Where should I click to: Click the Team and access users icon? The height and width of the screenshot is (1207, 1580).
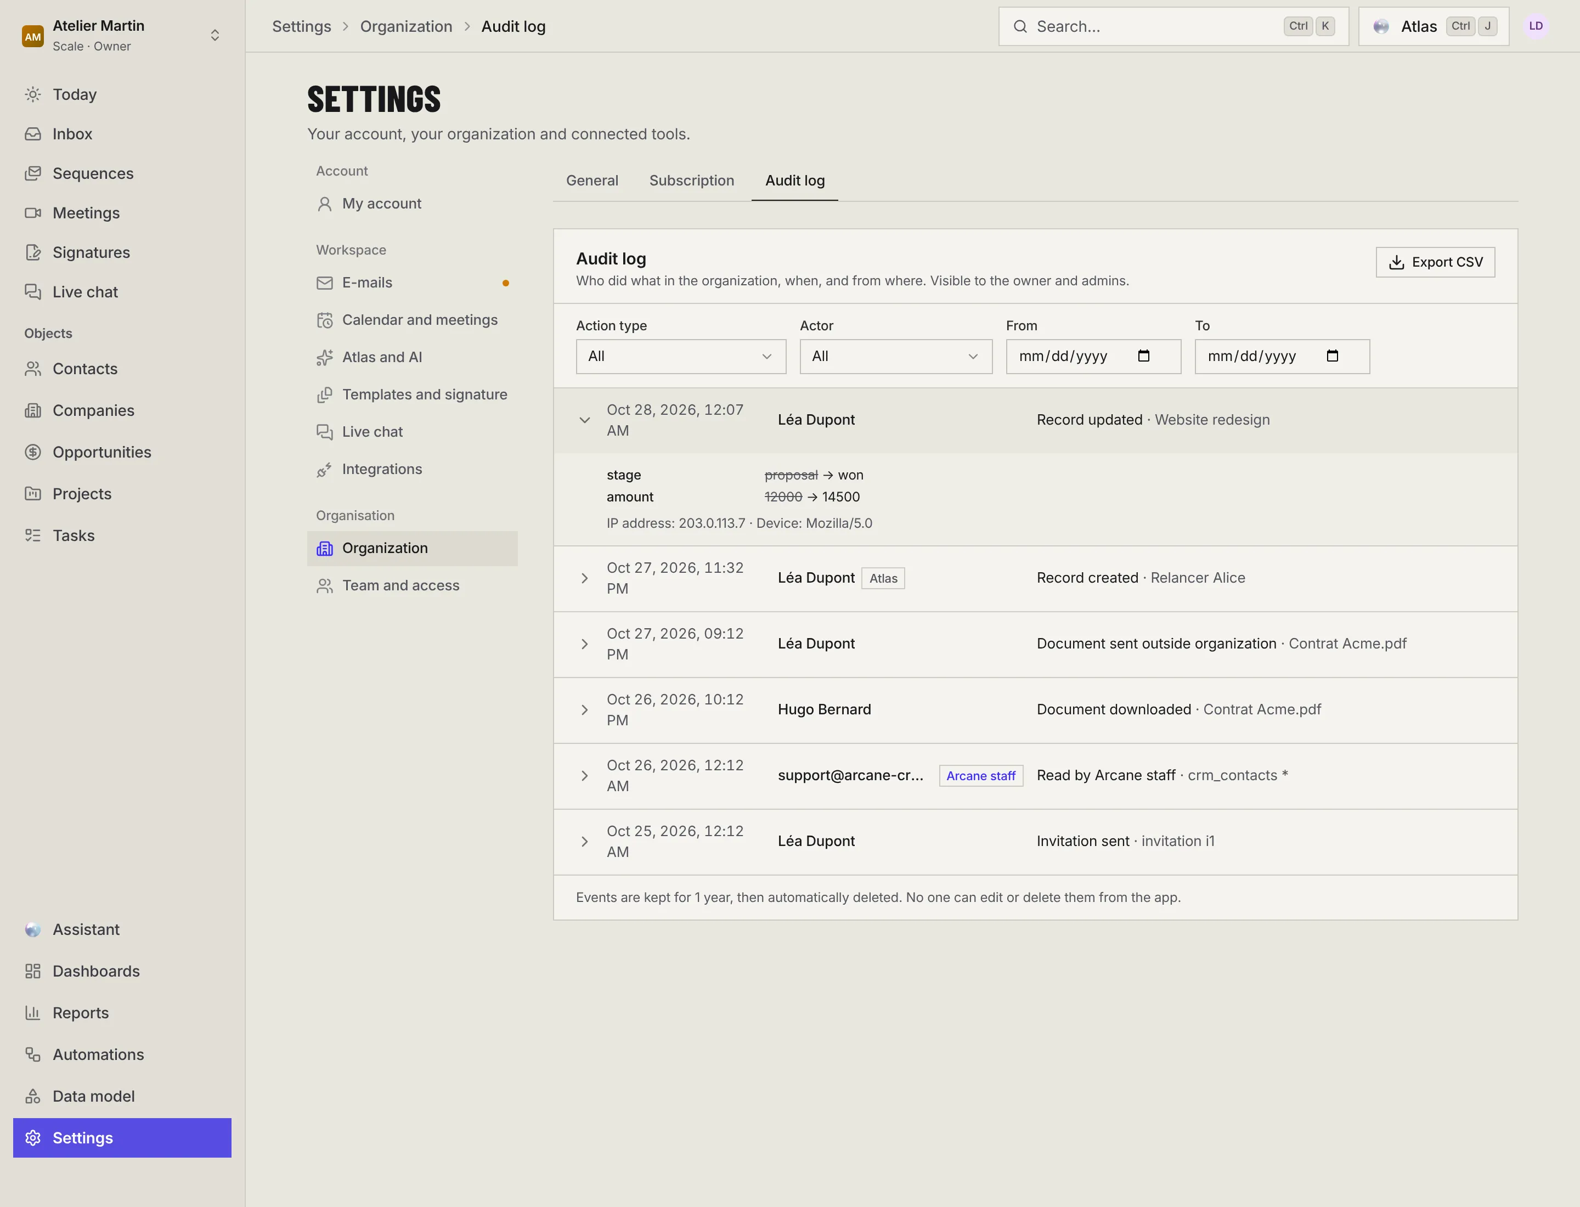[325, 586]
